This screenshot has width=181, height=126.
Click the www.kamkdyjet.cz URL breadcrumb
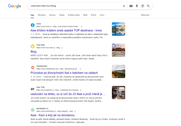coord(55,111)
